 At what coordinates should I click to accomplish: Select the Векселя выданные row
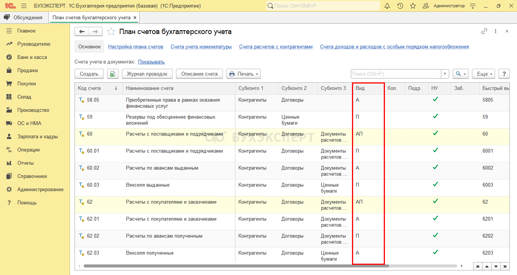[x=292, y=188]
